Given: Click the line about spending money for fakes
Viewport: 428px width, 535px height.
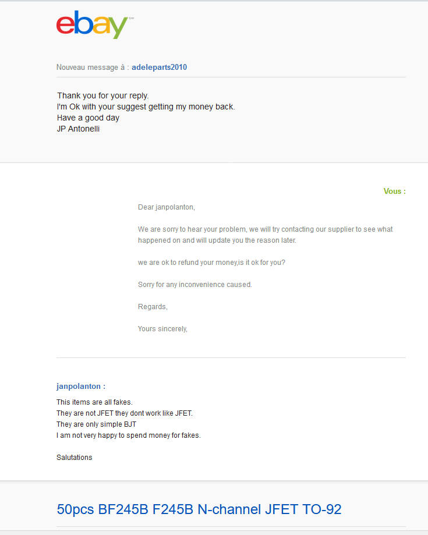Looking at the screenshot, I should click(128, 435).
